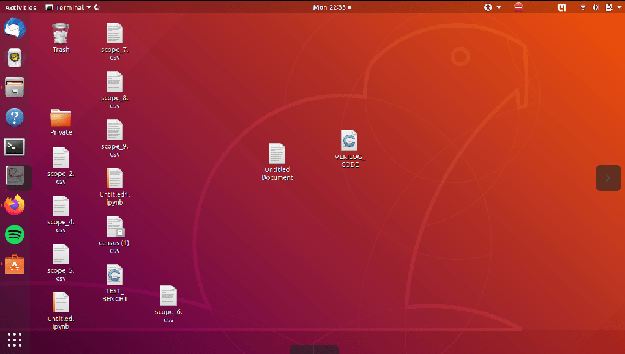The height and width of the screenshot is (354, 625).
Task: Click the Show Applications grid button
Action: tap(14, 339)
